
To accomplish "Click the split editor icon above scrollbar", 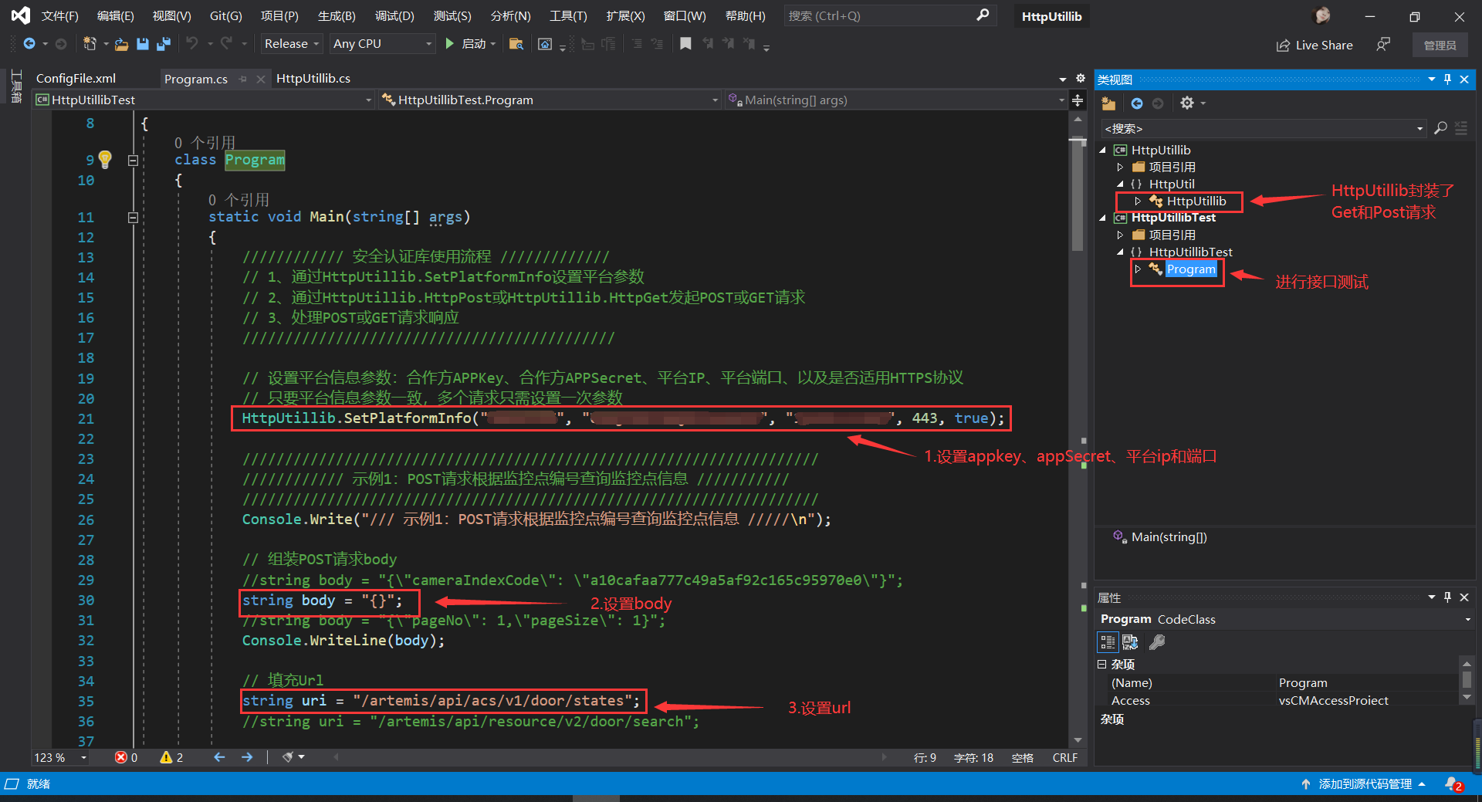I will point(1078,100).
